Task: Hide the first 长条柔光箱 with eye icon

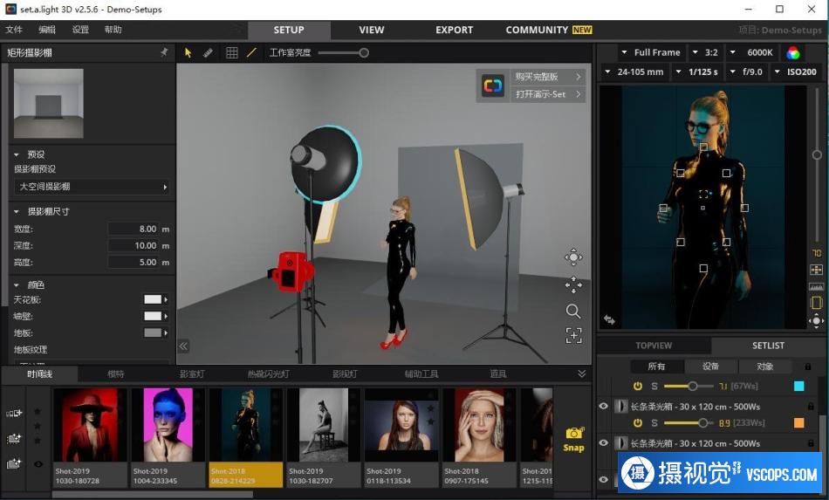Action: coord(603,407)
